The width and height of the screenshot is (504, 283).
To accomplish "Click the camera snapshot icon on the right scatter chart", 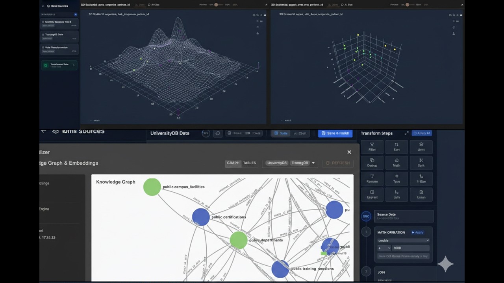I will coord(450,15).
